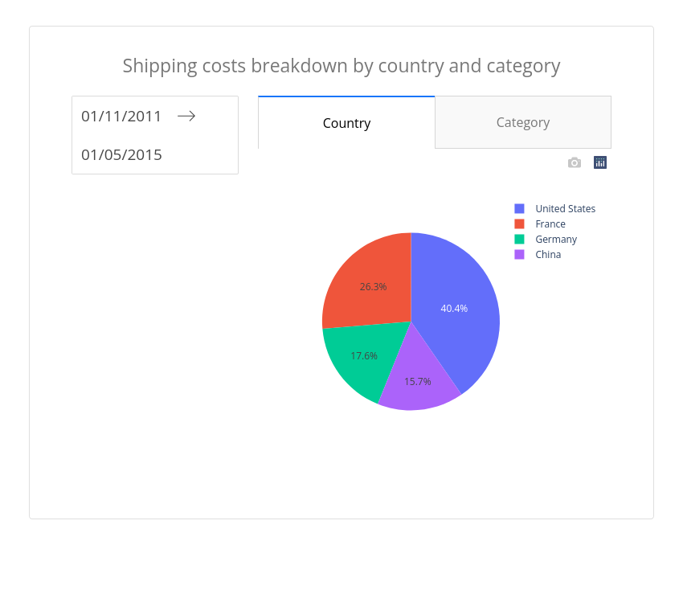Click the blue United States legend swatch
The image size is (683, 615).
(x=519, y=208)
